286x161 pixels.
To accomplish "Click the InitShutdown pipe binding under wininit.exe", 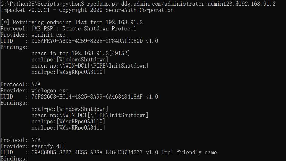I will click(x=90, y=66).
